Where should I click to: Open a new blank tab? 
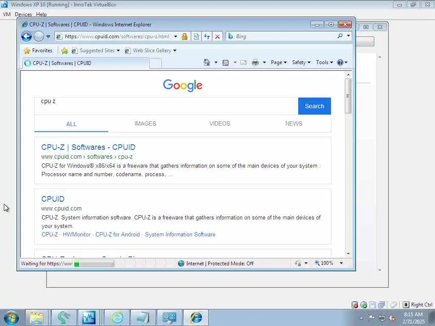155,64
